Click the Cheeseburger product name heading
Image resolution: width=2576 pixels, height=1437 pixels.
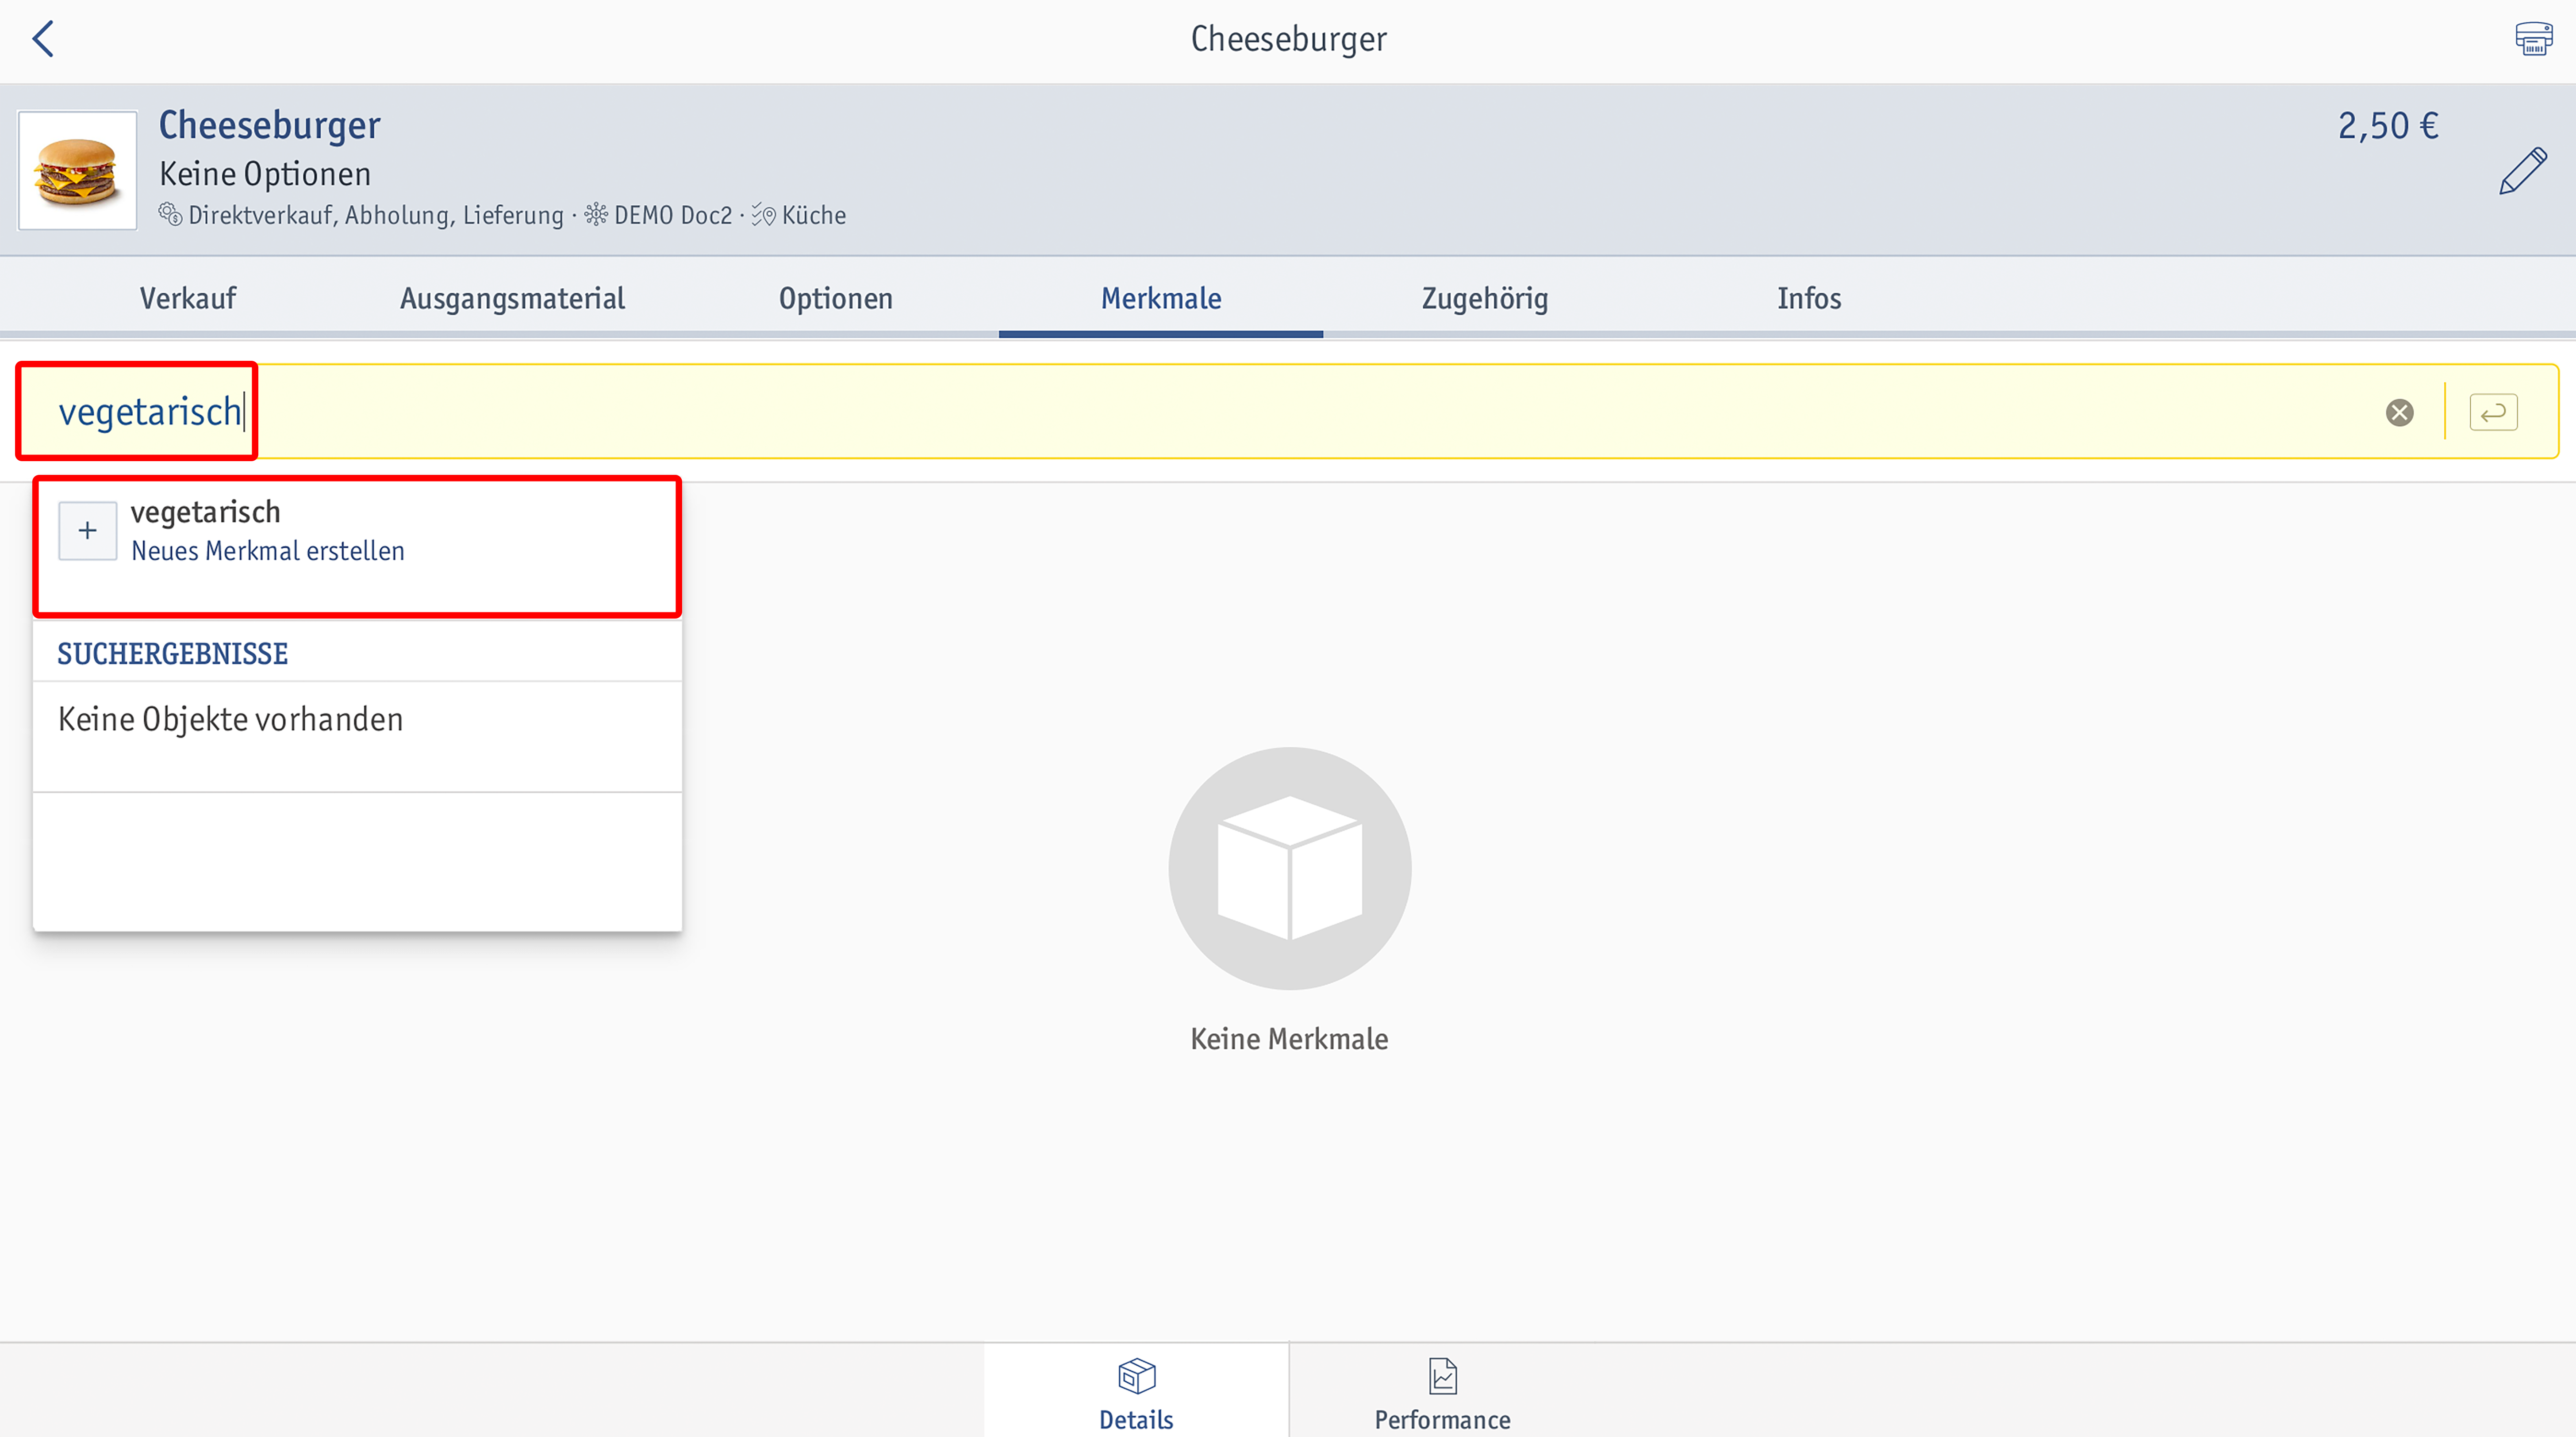tap(269, 126)
